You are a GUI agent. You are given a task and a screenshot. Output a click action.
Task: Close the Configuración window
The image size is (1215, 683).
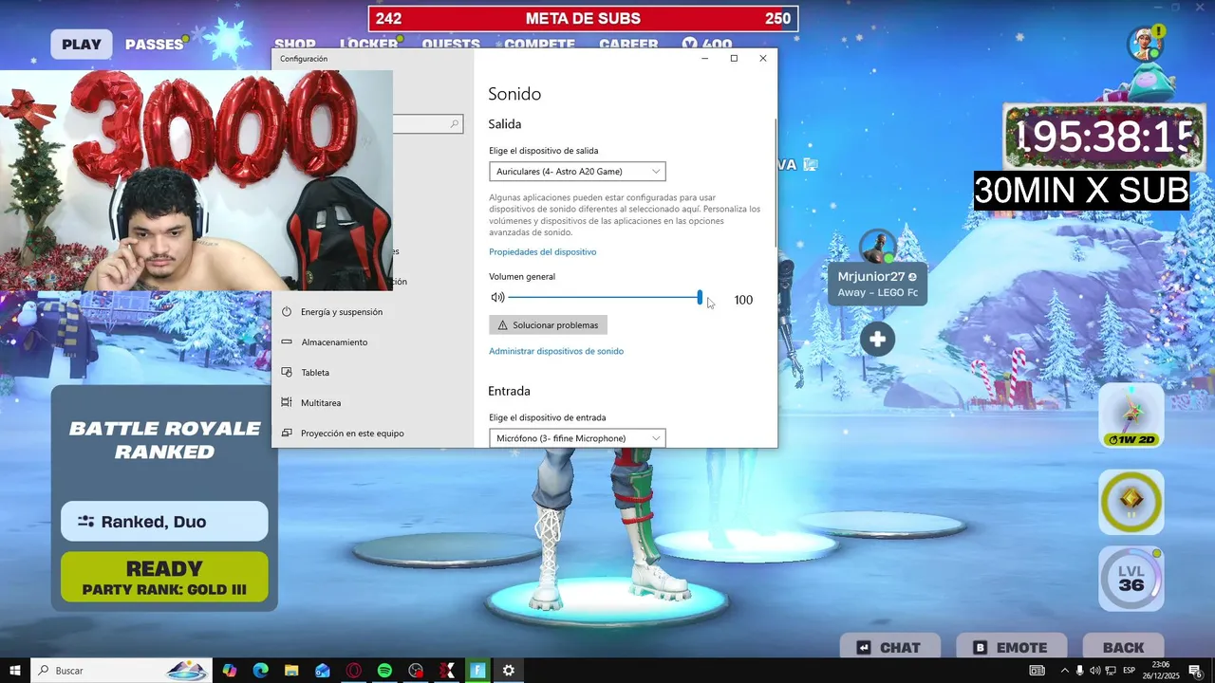click(x=763, y=58)
